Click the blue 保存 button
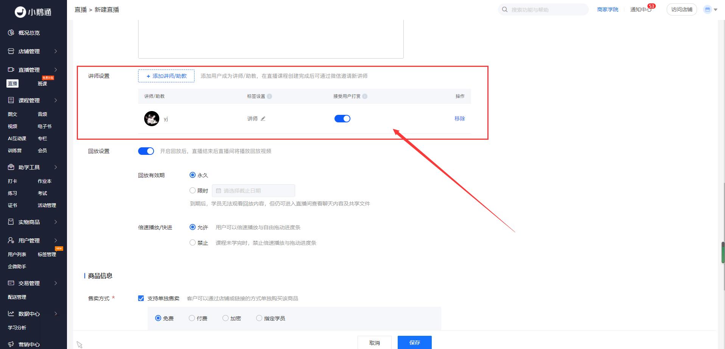Image resolution: width=725 pixels, height=349 pixels. click(x=414, y=342)
